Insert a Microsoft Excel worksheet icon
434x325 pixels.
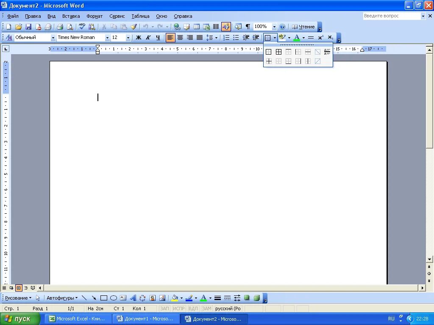206,27
